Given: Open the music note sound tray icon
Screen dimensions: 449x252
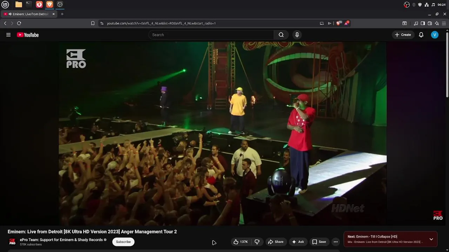Looking at the screenshot, I should [x=433, y=5].
